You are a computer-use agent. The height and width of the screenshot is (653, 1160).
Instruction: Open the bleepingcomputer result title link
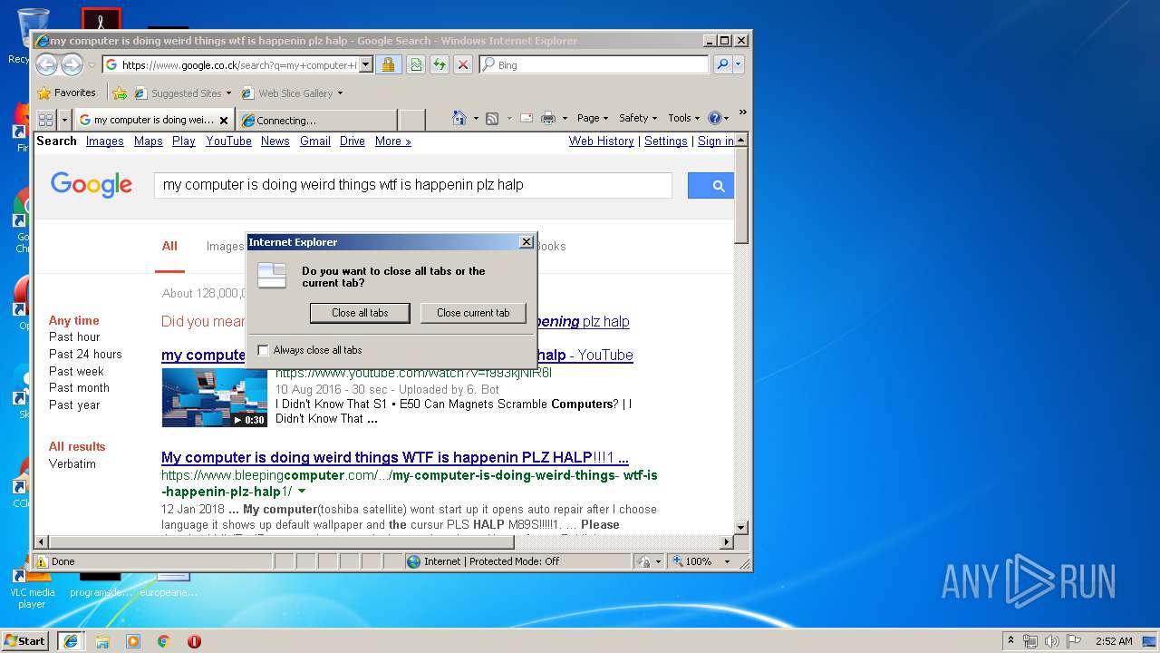click(395, 457)
